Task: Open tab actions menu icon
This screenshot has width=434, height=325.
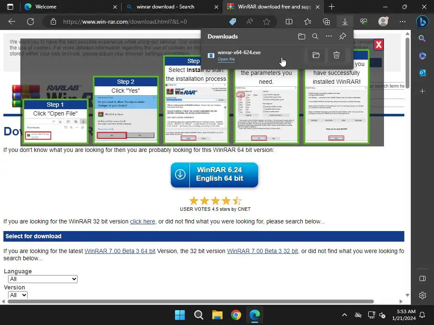Action: (x=10, y=7)
